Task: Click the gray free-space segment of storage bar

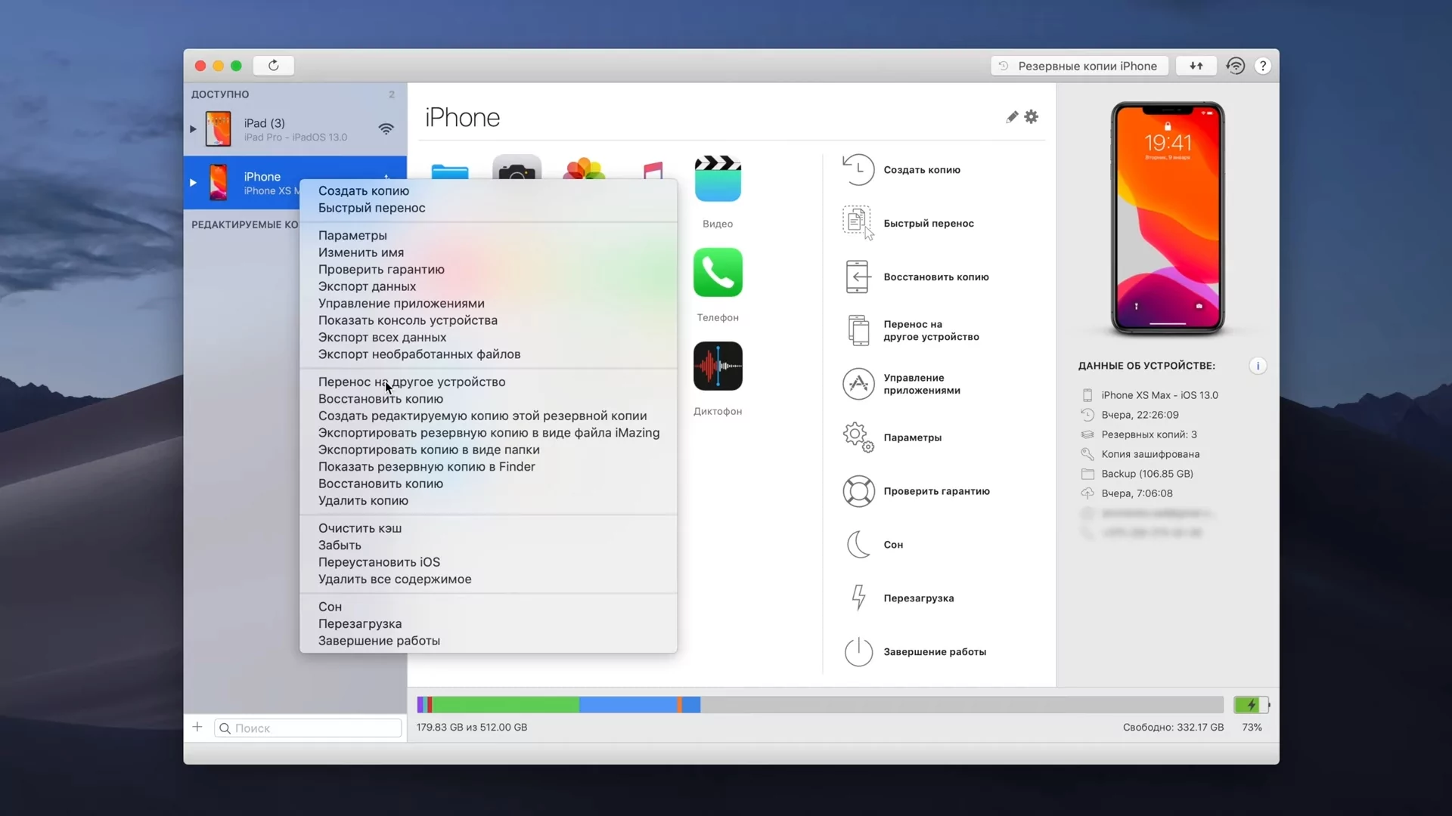Action: point(962,705)
